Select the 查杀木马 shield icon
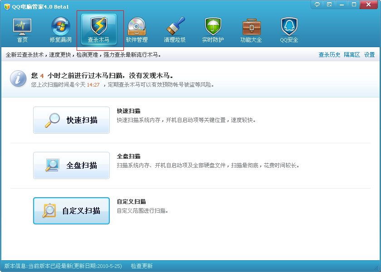The height and width of the screenshot is (272, 381). tap(98, 27)
